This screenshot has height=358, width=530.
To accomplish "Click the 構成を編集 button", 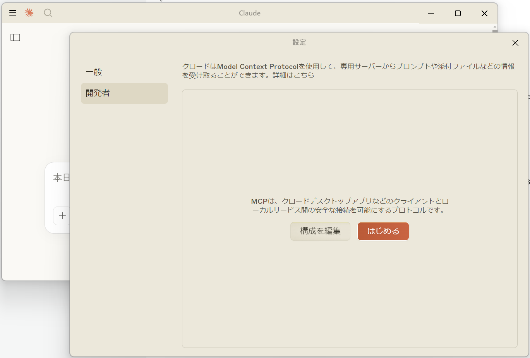I will [320, 231].
